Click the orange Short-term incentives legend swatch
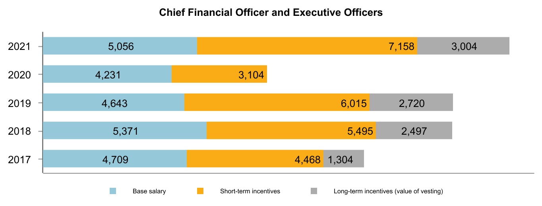Image resolution: width=542 pixels, height=206 pixels. [x=200, y=191]
